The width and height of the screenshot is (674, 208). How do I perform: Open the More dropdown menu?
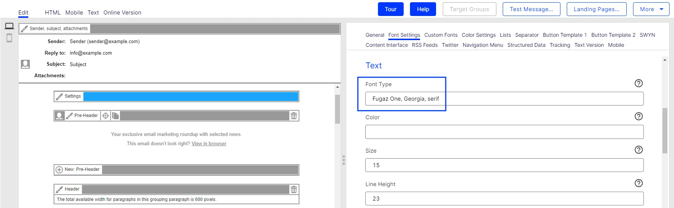click(x=651, y=9)
